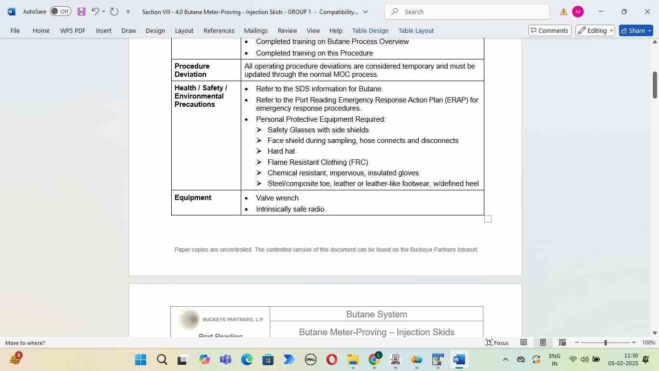Open the WPS PDF tab
This screenshot has width=659, height=371.
73,30
